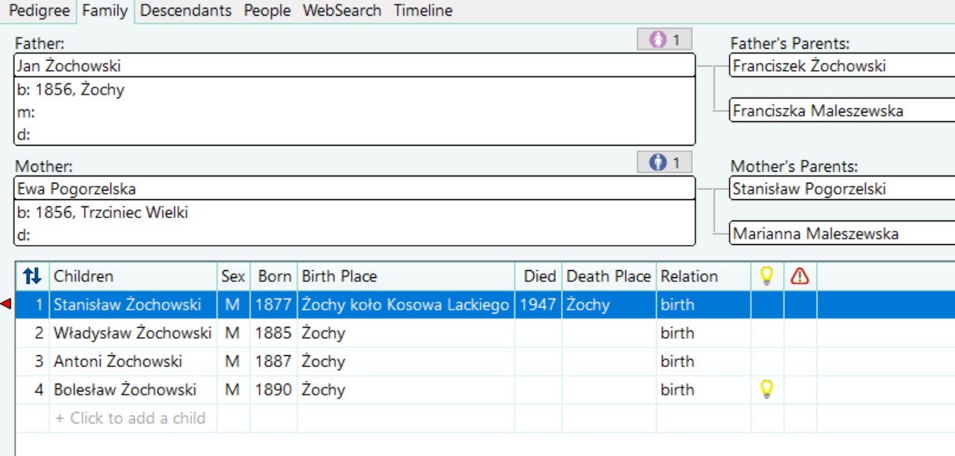Go to the WebSearch tab

[342, 11]
